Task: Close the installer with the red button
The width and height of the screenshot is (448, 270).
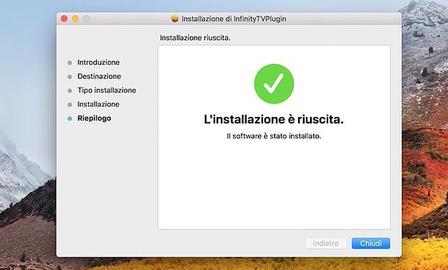Action: pos(65,19)
